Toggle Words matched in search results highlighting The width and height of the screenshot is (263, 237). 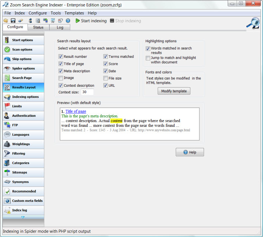(148, 49)
